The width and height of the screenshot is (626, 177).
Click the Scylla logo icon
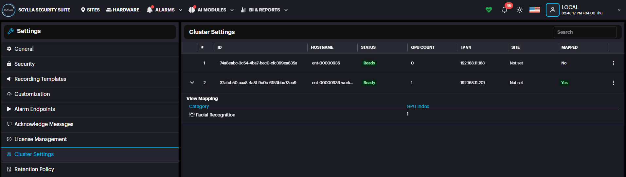click(9, 10)
